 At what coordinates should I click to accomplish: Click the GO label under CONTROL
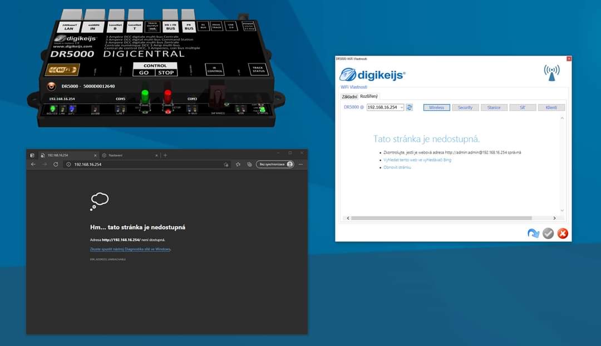coord(144,72)
